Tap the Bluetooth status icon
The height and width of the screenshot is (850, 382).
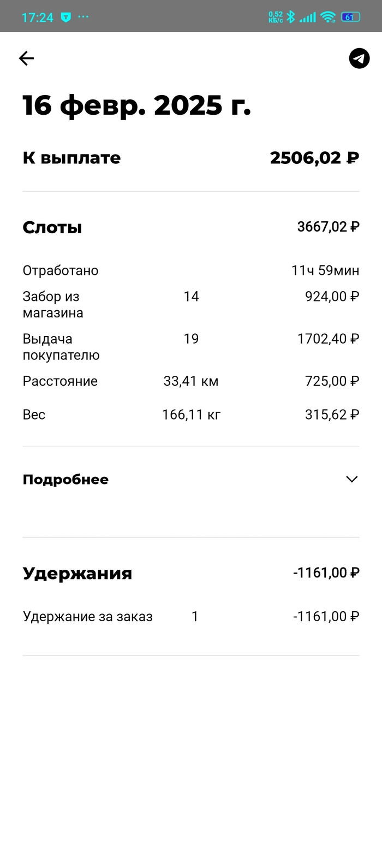pos(291,17)
